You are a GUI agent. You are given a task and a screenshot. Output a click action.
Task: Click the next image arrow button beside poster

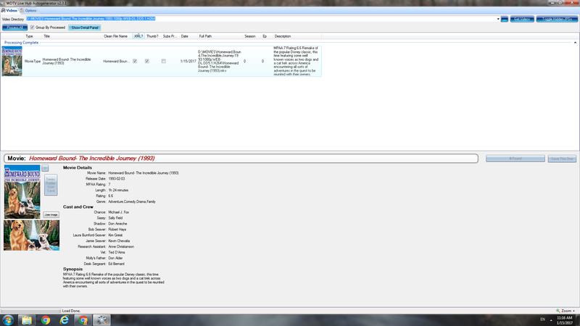[45, 168]
